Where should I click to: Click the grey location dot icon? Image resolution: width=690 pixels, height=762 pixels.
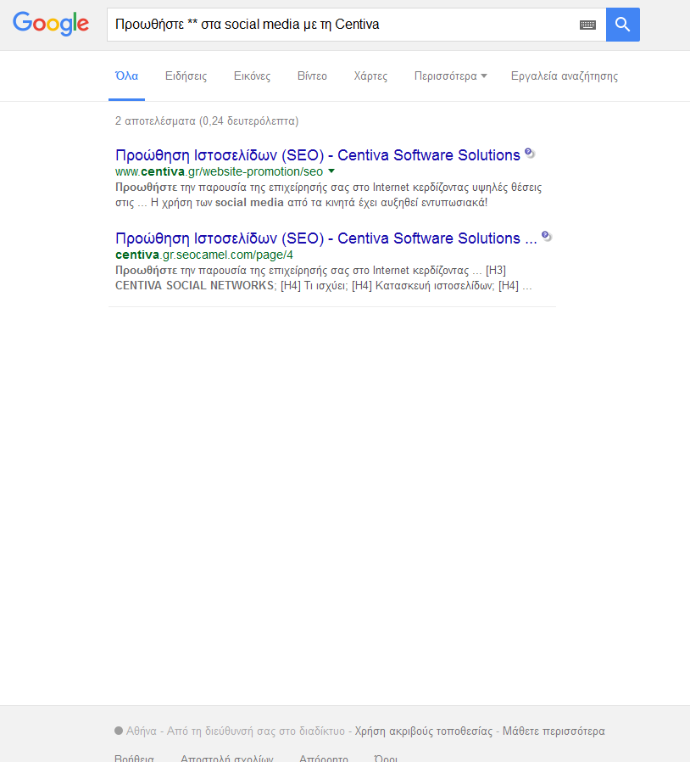tap(119, 731)
